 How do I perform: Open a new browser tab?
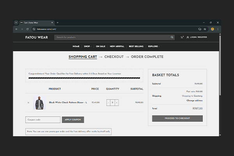[57, 23]
